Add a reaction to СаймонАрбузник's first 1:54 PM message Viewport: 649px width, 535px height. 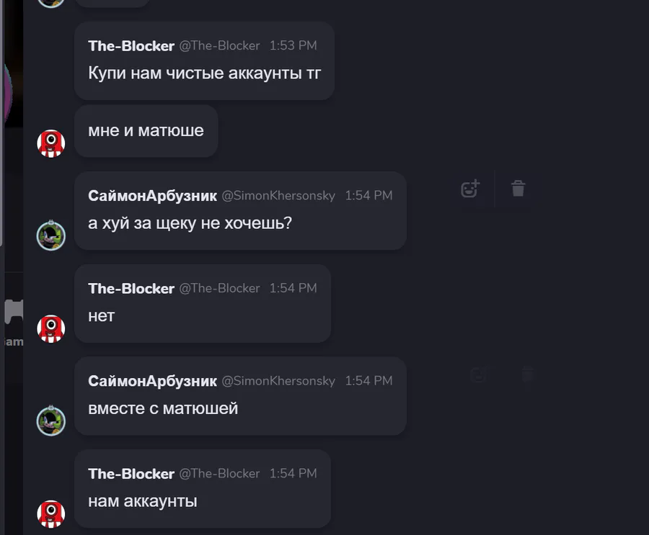[470, 189]
